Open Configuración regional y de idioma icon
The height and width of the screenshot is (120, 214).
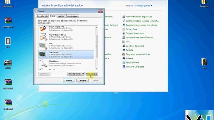point(124,25)
